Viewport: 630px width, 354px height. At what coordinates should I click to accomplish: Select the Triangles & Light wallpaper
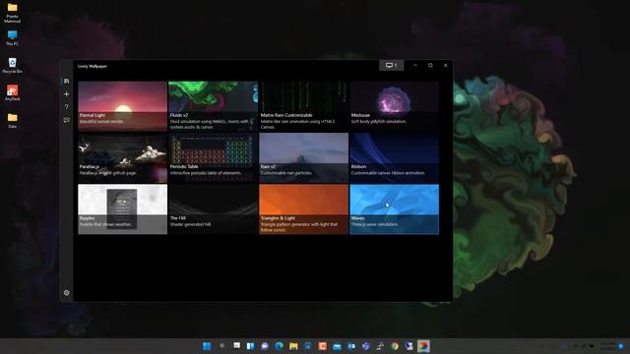[x=304, y=209]
